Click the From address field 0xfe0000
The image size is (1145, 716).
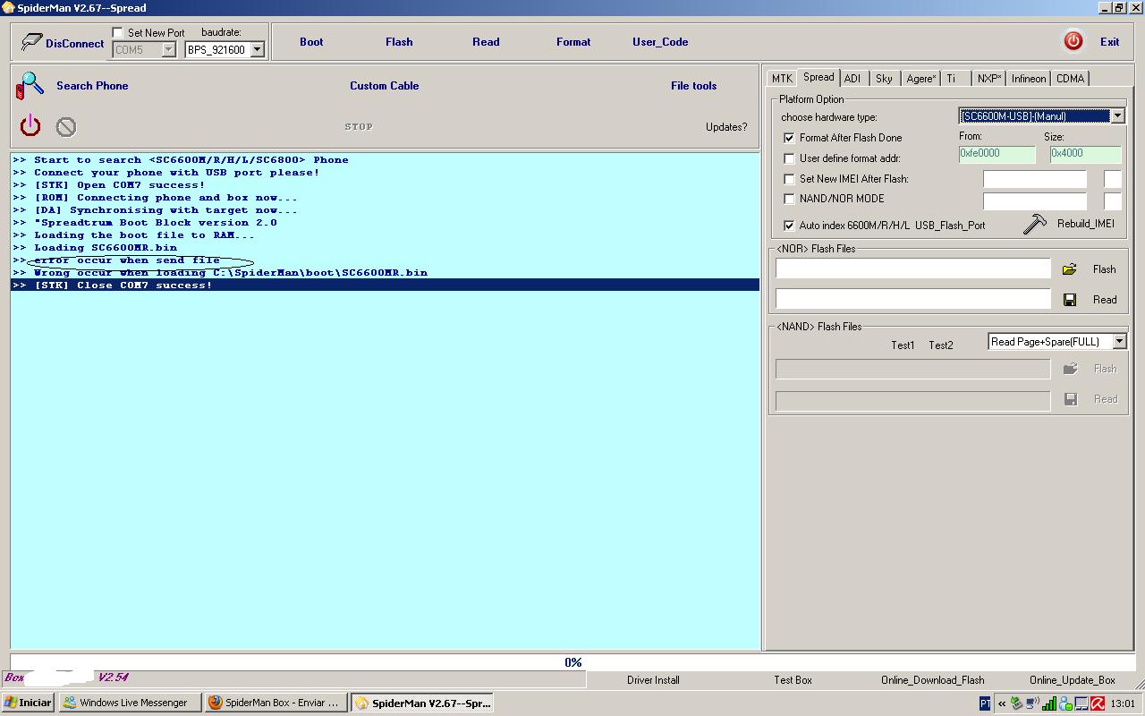(x=997, y=153)
